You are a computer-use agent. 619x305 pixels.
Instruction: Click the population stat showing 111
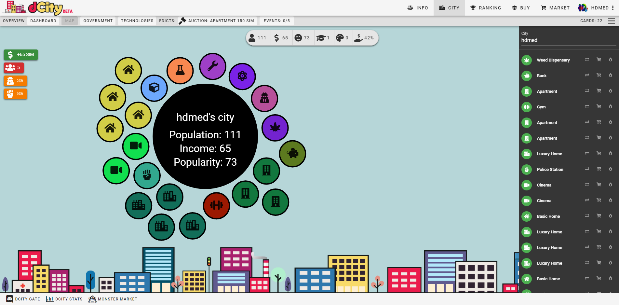[257, 38]
